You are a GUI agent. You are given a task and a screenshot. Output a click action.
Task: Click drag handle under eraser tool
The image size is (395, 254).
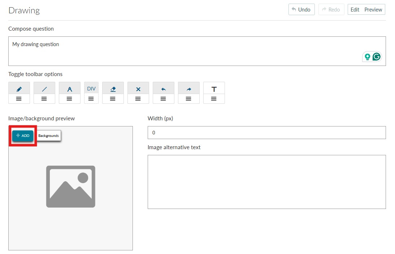coord(113,99)
